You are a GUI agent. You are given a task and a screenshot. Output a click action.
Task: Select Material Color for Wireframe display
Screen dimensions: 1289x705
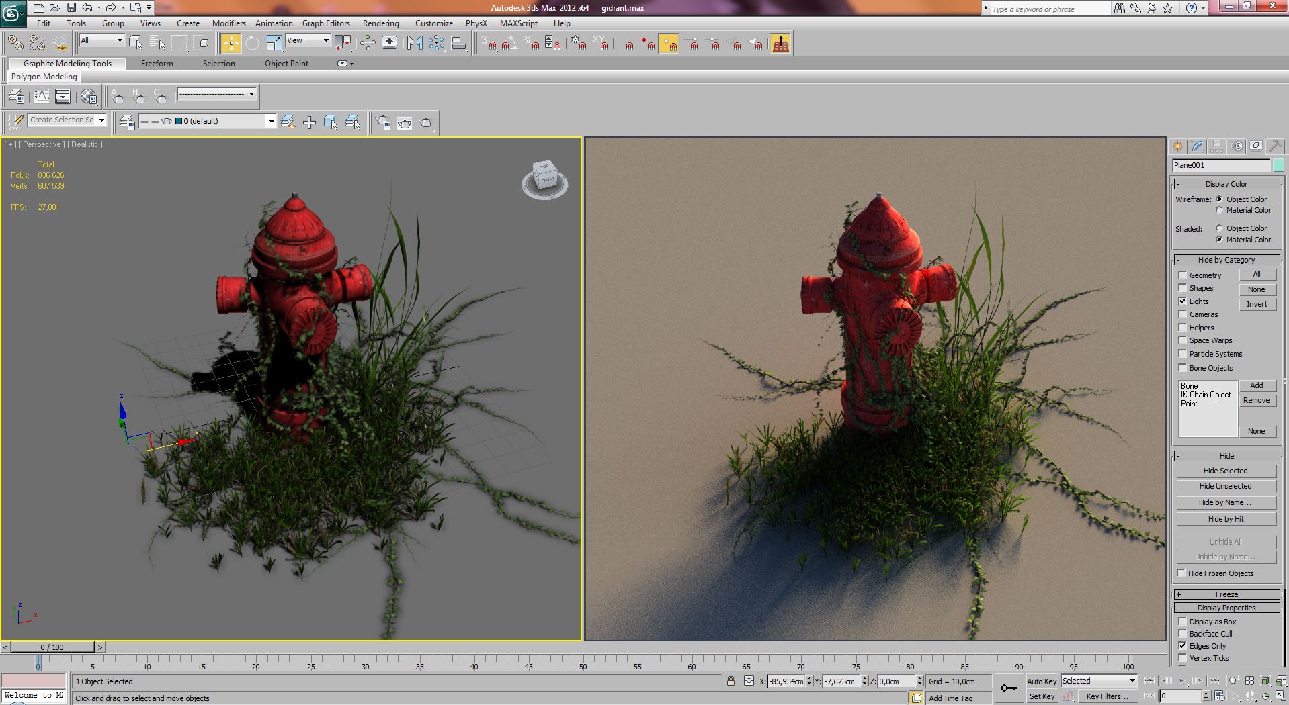[1219, 210]
